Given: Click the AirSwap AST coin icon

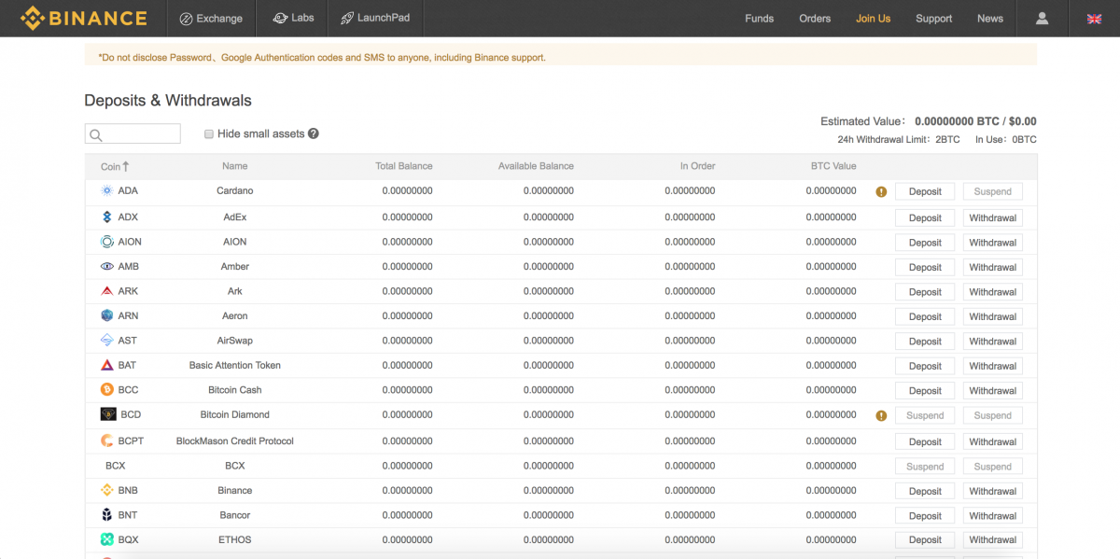Looking at the screenshot, I should pos(106,341).
